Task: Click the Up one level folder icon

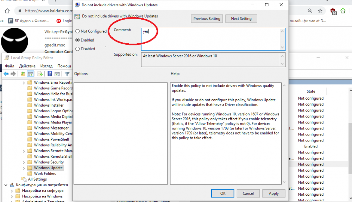Action: pos(23,74)
